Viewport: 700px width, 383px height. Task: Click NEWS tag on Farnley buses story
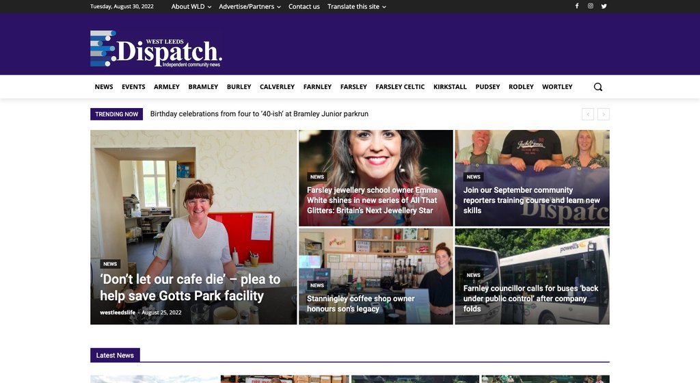click(x=473, y=275)
